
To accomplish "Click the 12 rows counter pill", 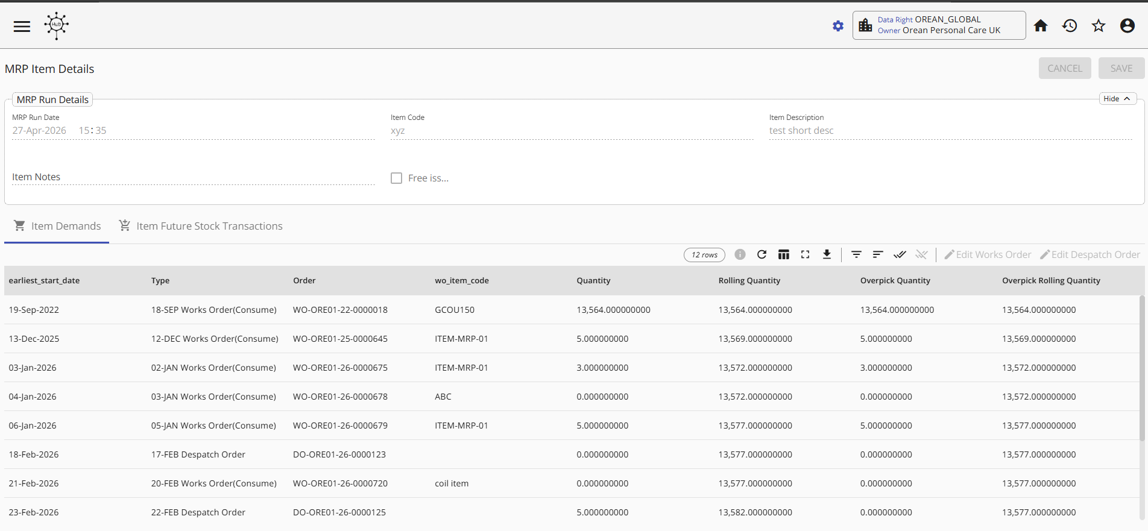I will tap(704, 255).
